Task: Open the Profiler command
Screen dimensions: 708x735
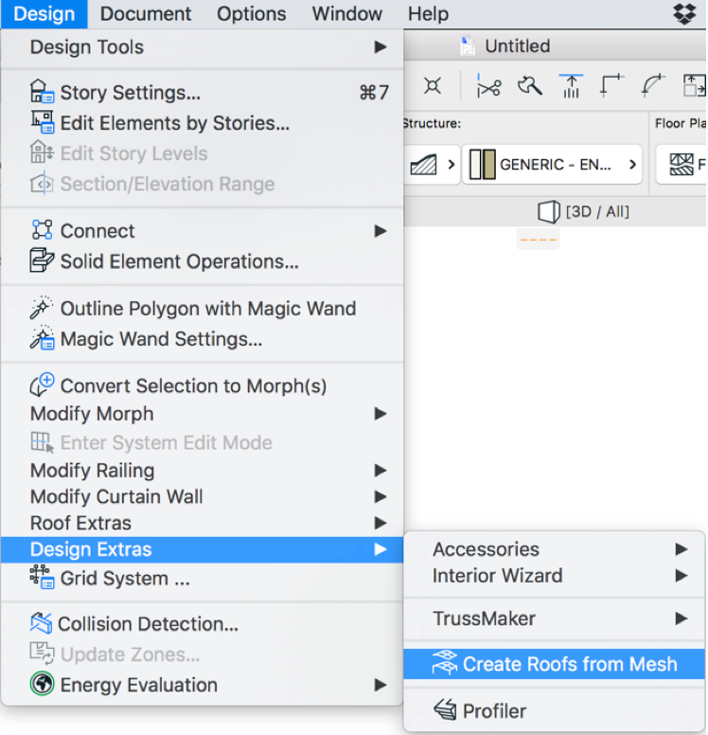Action: [555, 711]
